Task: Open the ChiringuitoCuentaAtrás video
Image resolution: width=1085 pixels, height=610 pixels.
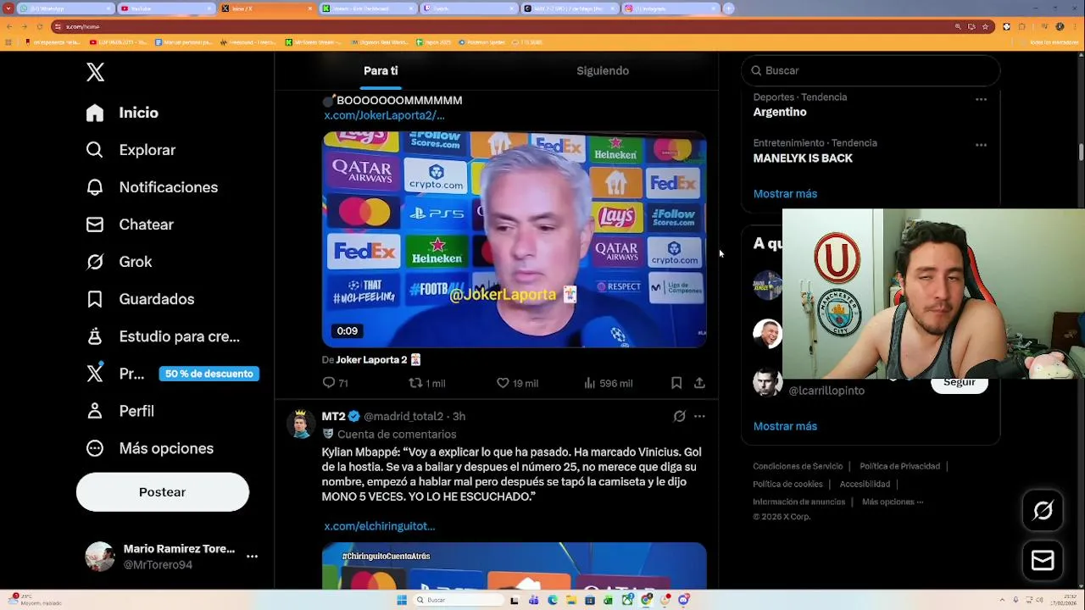Action: click(x=514, y=565)
